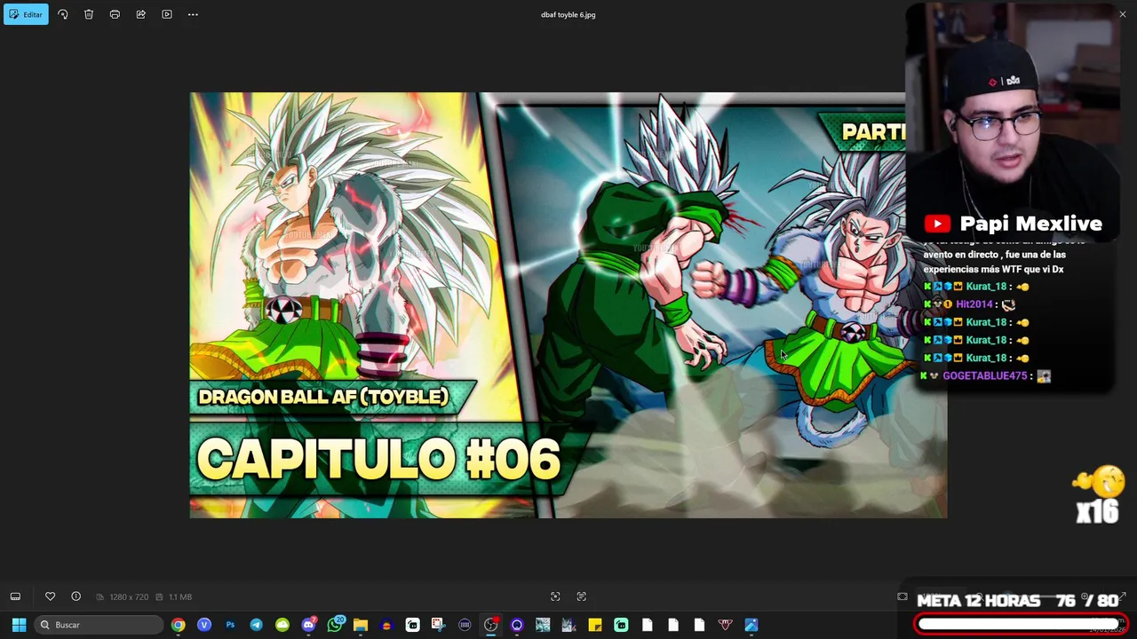The image size is (1137, 639).
Task: Open Google Chrome from the taskbar
Action: [x=179, y=625]
